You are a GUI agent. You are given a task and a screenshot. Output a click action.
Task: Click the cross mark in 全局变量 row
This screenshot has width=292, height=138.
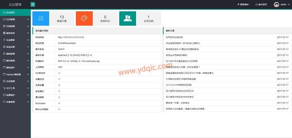click(x=59, y=85)
